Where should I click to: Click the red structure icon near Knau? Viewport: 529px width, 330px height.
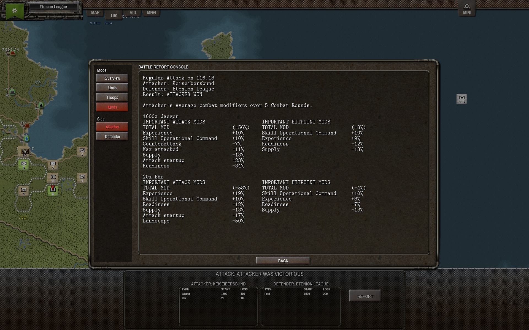click(28, 125)
